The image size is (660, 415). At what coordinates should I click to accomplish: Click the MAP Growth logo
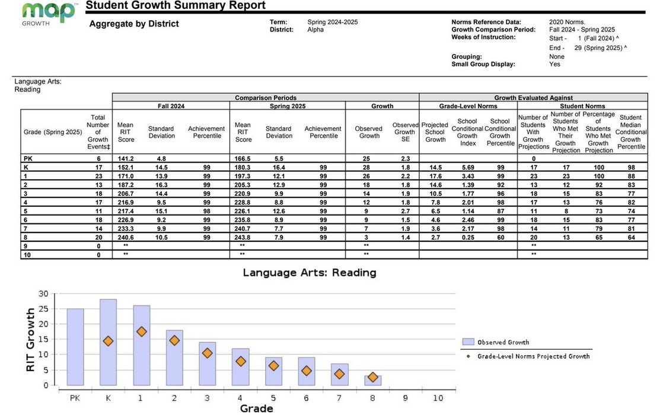(50, 14)
